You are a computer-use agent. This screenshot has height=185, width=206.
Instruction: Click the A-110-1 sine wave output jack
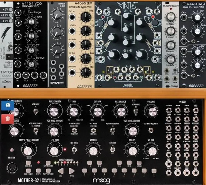[43, 75]
